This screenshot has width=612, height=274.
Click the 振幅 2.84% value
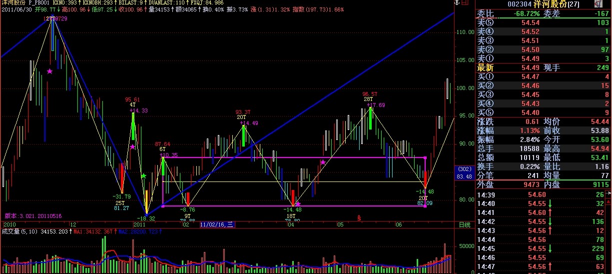tap(529, 139)
